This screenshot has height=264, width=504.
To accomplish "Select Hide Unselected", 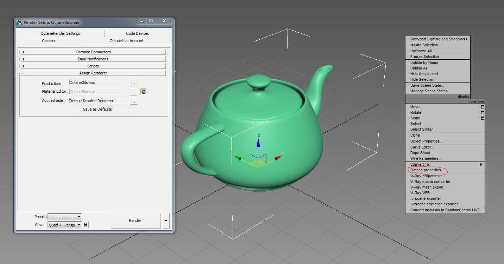I will tap(438, 74).
